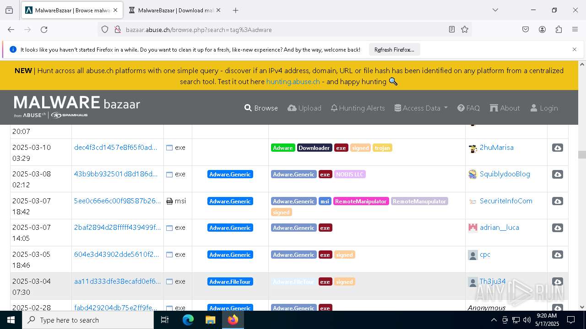Click the site lock security icon
This screenshot has width=586, height=329.
pos(117,30)
